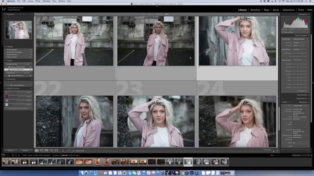Select Previous Import in Catalog panel
This screenshot has height=176, width=314.
coord(18,57)
